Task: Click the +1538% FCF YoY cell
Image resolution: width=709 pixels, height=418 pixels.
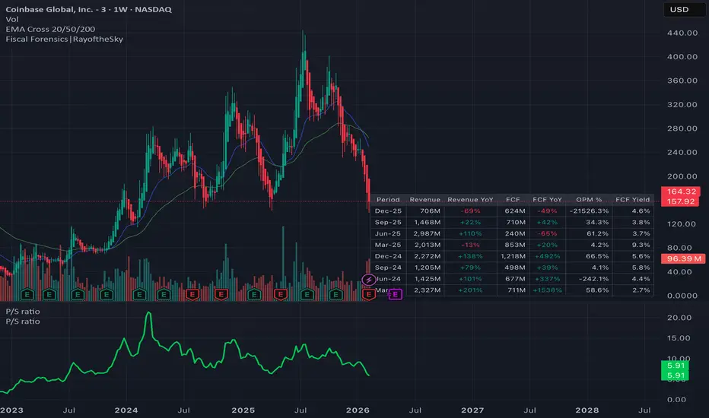Action: [x=547, y=290]
